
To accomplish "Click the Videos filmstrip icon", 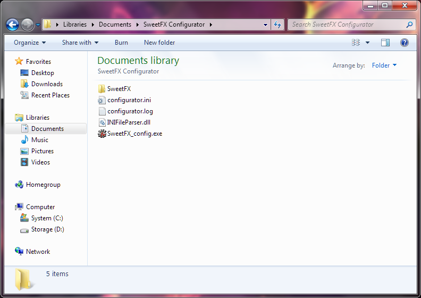I will (24, 162).
